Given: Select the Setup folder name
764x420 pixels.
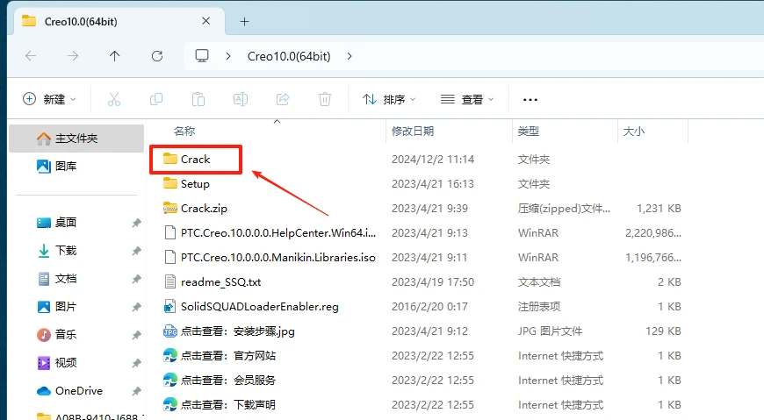Looking at the screenshot, I should tap(195, 183).
